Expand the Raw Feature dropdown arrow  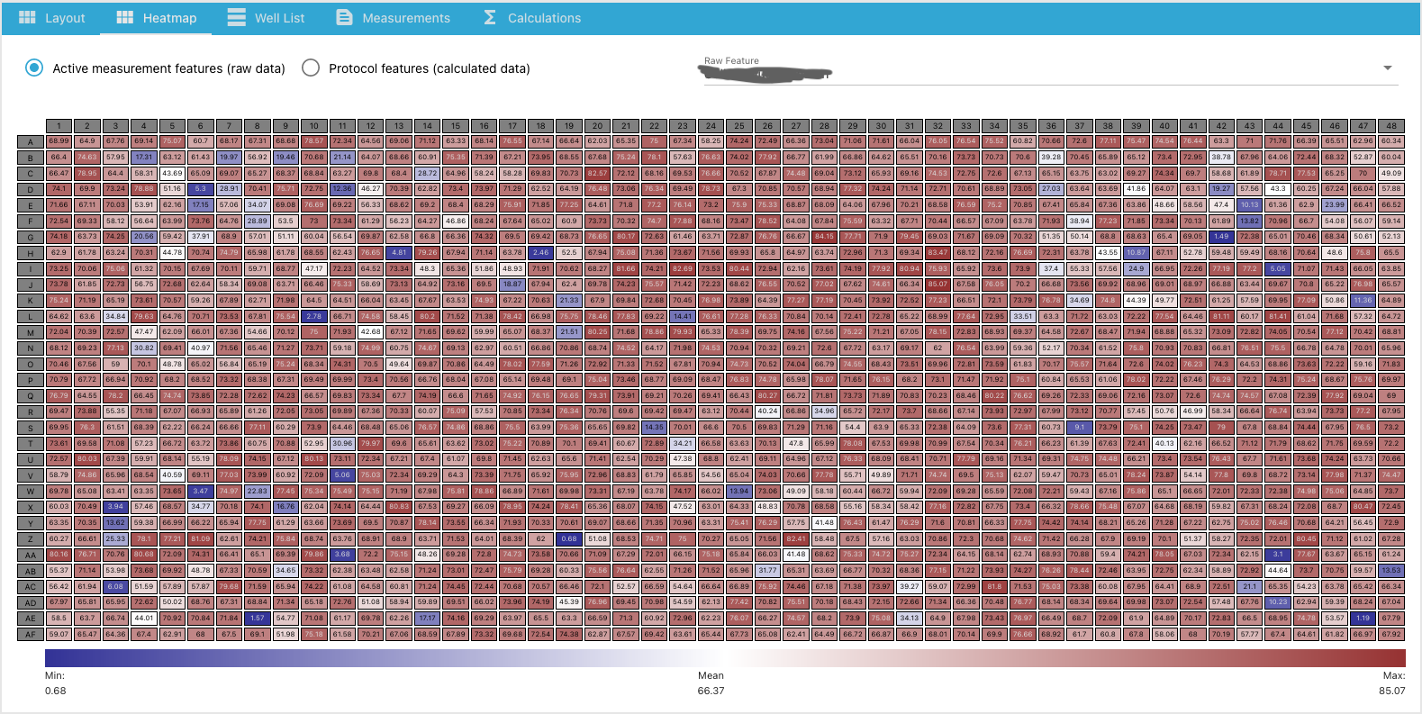(1387, 68)
